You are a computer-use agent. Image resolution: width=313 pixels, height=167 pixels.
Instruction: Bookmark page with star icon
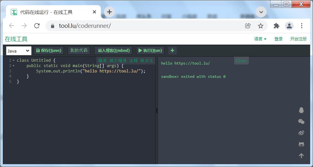tap(261, 26)
